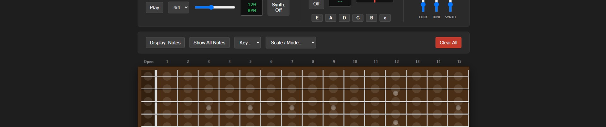Toggle the Synth Off button
The image size is (606, 127).
tap(278, 7)
